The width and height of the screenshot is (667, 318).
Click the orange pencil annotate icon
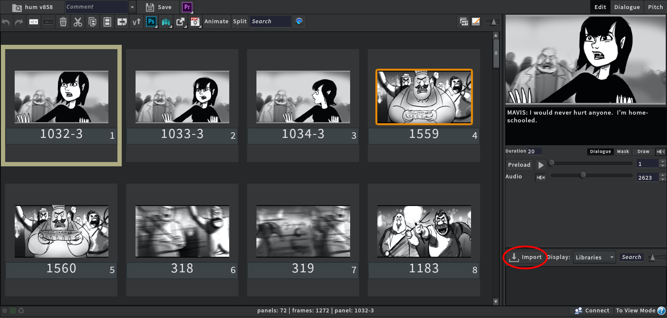[x=476, y=22]
